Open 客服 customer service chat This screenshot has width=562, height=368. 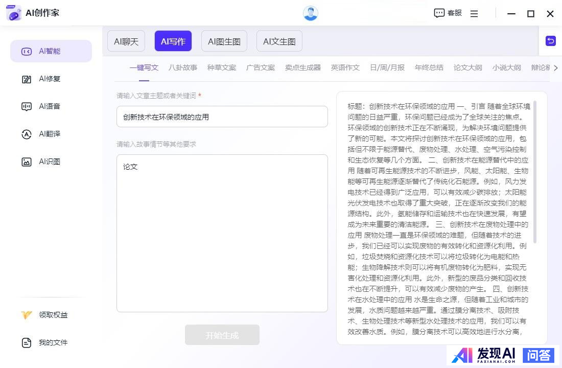448,13
